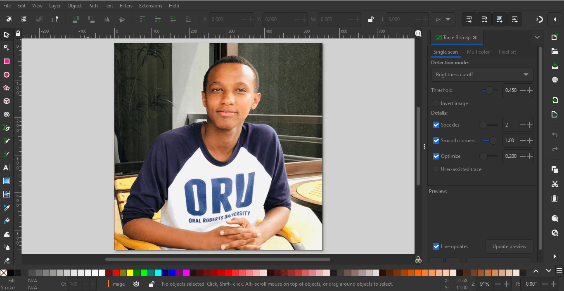
Task: Move palette up one row
Action: 536,271
